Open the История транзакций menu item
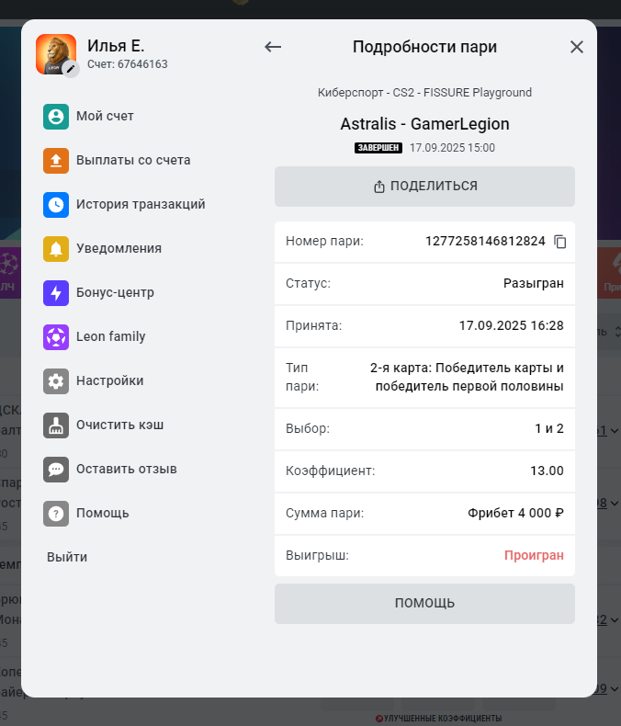621x726 pixels. click(x=141, y=205)
